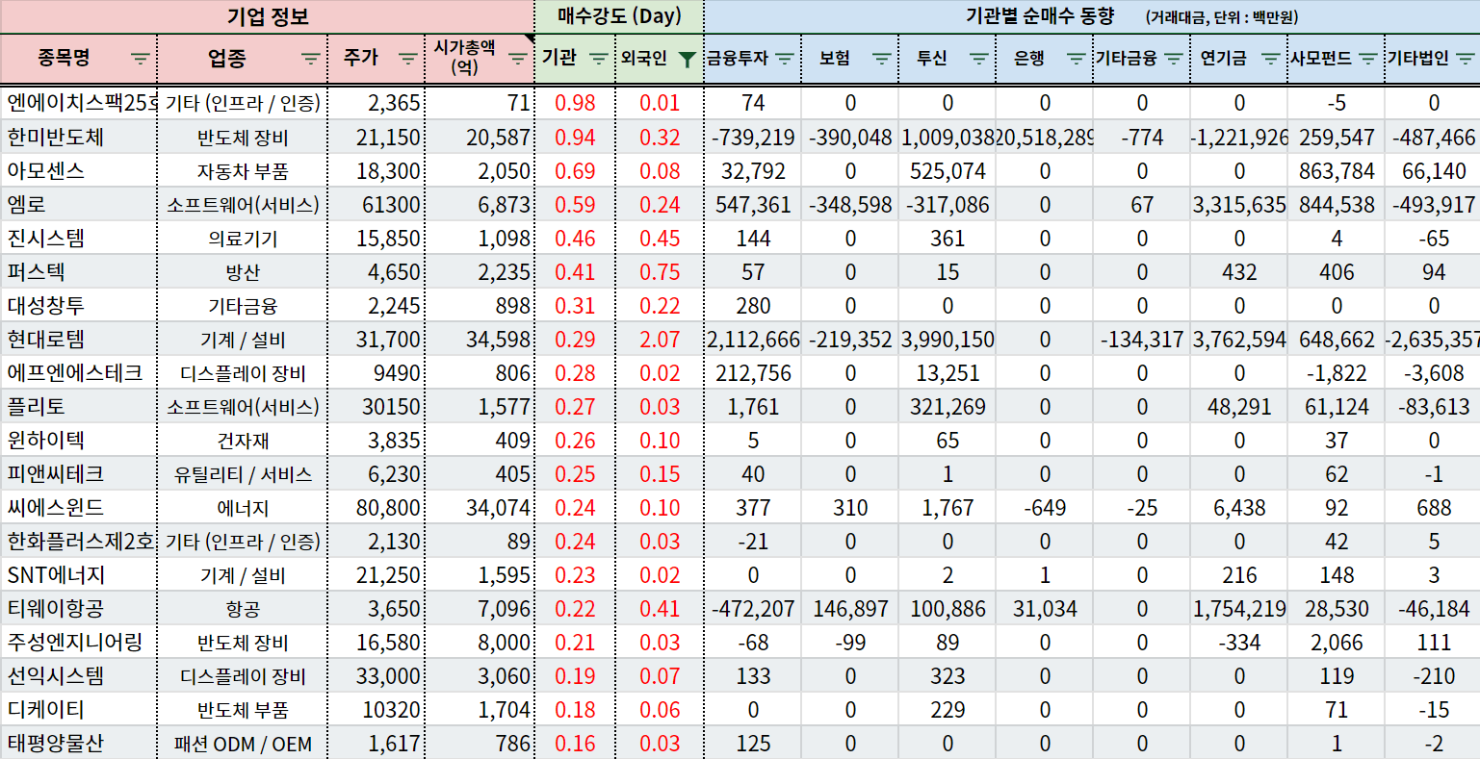Image resolution: width=1480 pixels, height=759 pixels.
Task: Click the 212,756 금융투자 value cell
Action: coord(753,372)
